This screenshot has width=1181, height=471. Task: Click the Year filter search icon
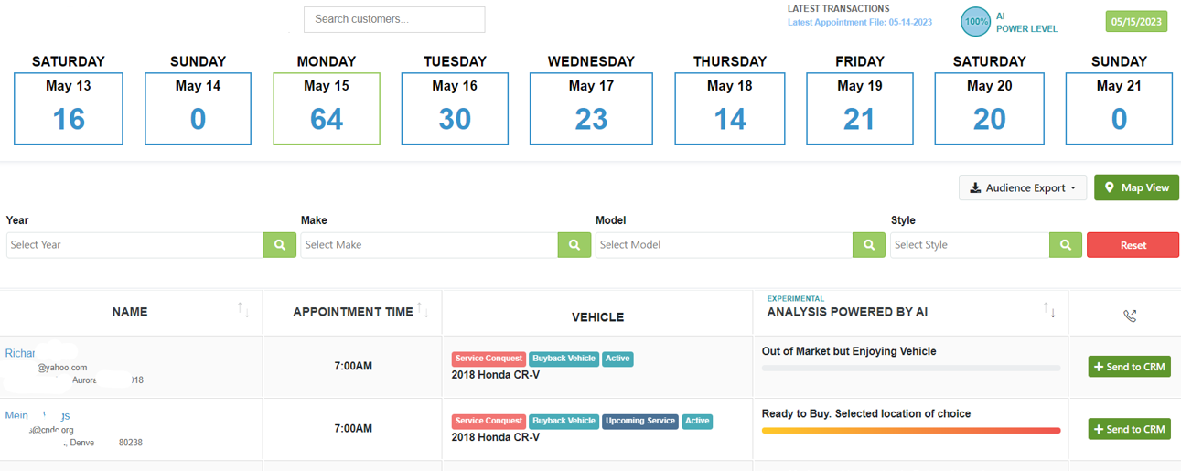click(x=279, y=245)
